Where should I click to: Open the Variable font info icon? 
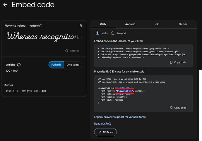pyautogui.click(x=41, y=26)
